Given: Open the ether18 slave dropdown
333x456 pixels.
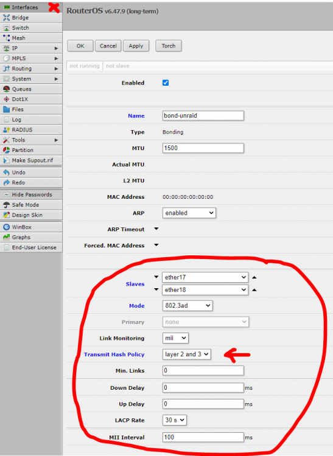Looking at the screenshot, I should [205, 290].
